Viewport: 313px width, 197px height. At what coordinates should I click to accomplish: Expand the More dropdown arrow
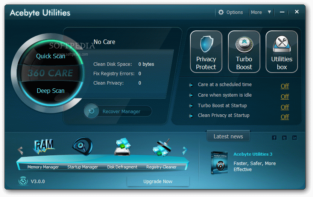click(269, 12)
